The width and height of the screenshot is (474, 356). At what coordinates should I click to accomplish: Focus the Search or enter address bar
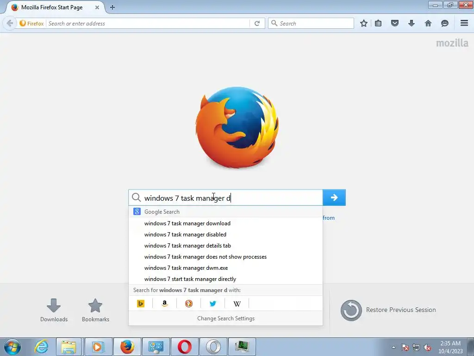click(148, 23)
